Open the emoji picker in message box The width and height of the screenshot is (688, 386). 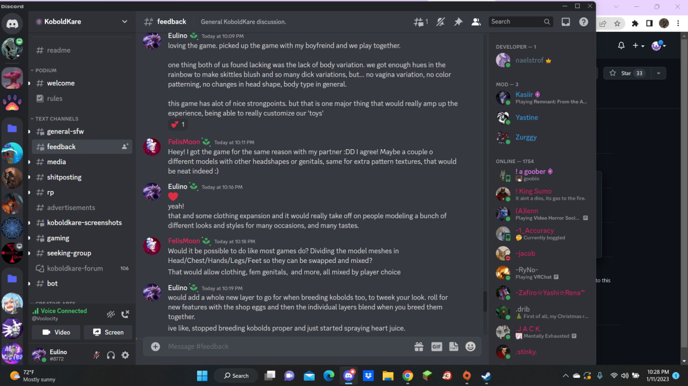[470, 347]
